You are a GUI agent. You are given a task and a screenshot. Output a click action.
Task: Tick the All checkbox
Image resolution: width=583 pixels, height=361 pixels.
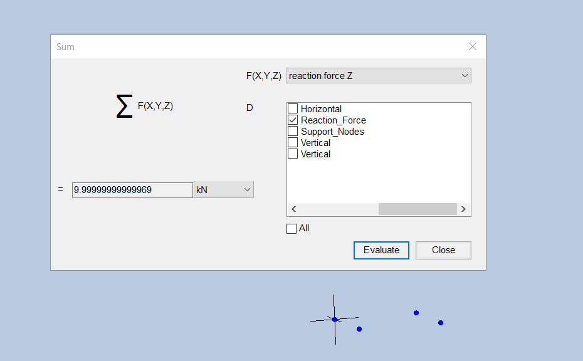pos(291,228)
